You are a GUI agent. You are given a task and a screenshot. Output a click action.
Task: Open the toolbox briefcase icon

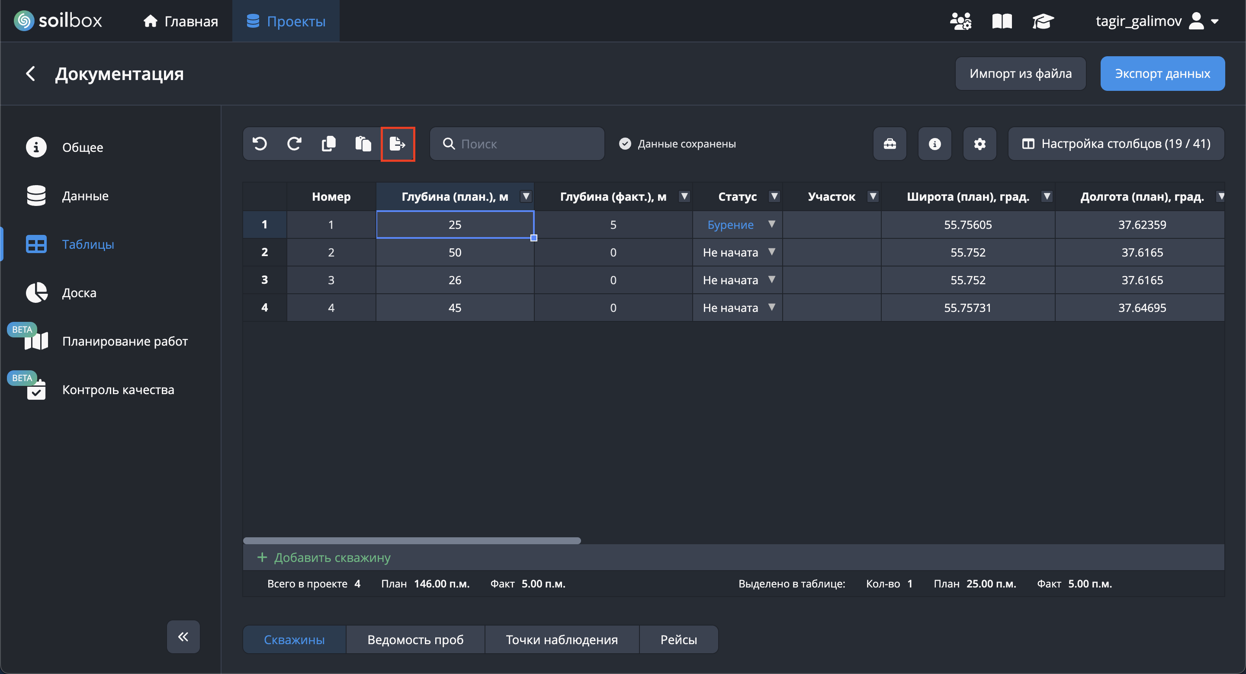point(890,144)
